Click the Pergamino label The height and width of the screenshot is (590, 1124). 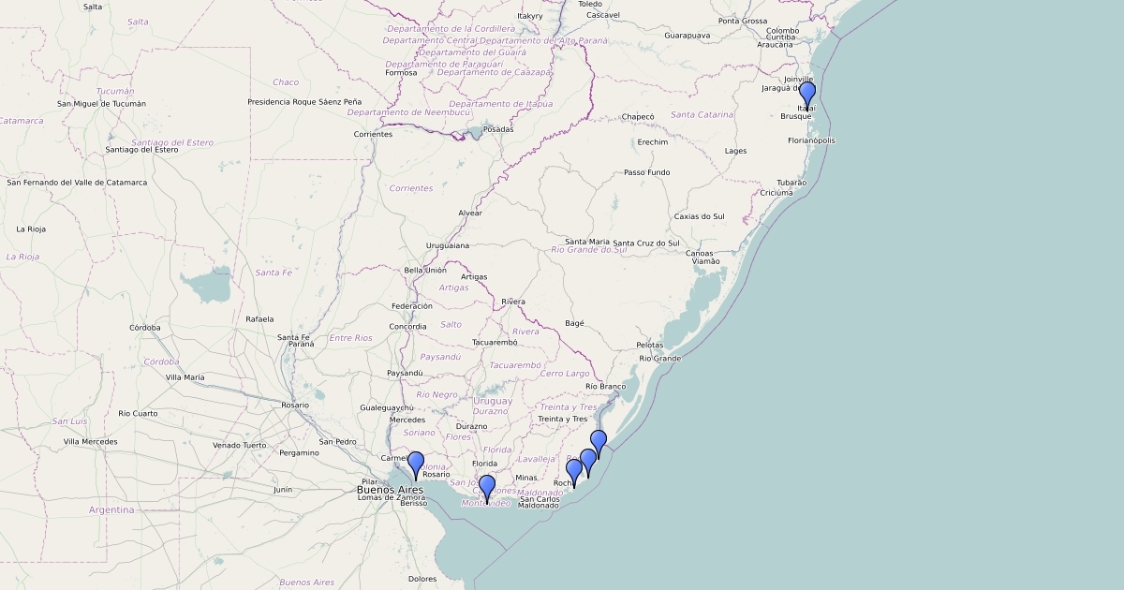(299, 452)
